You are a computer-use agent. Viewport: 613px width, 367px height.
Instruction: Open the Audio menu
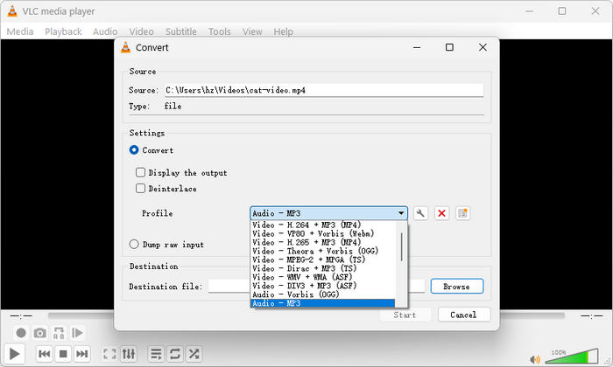pyautogui.click(x=105, y=31)
